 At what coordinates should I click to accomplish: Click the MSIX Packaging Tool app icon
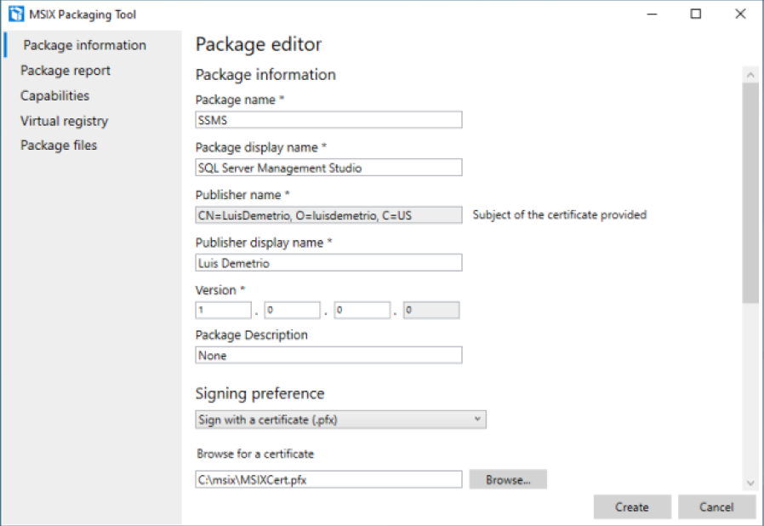pyautogui.click(x=16, y=14)
